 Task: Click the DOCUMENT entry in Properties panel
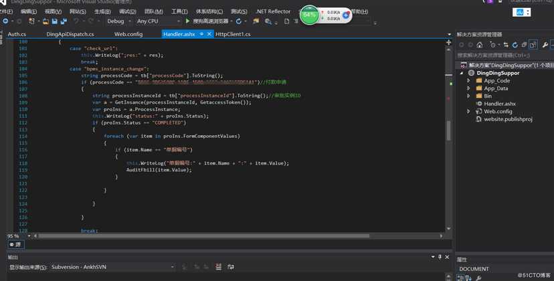click(474, 269)
